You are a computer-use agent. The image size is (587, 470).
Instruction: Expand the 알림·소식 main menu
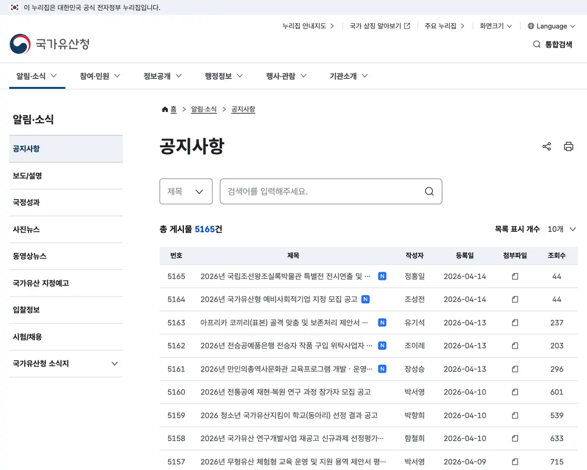(x=37, y=76)
